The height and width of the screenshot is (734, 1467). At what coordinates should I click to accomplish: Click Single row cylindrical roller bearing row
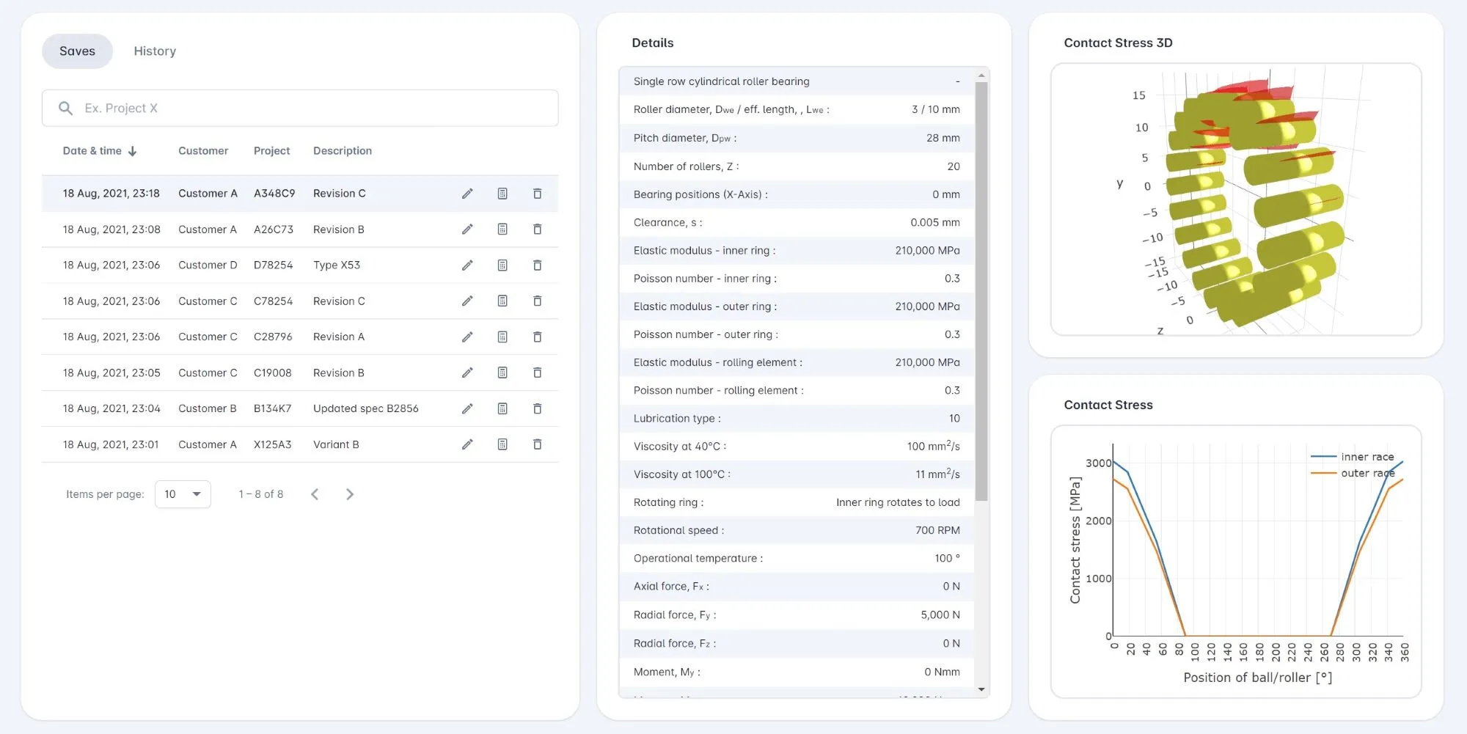(x=797, y=81)
